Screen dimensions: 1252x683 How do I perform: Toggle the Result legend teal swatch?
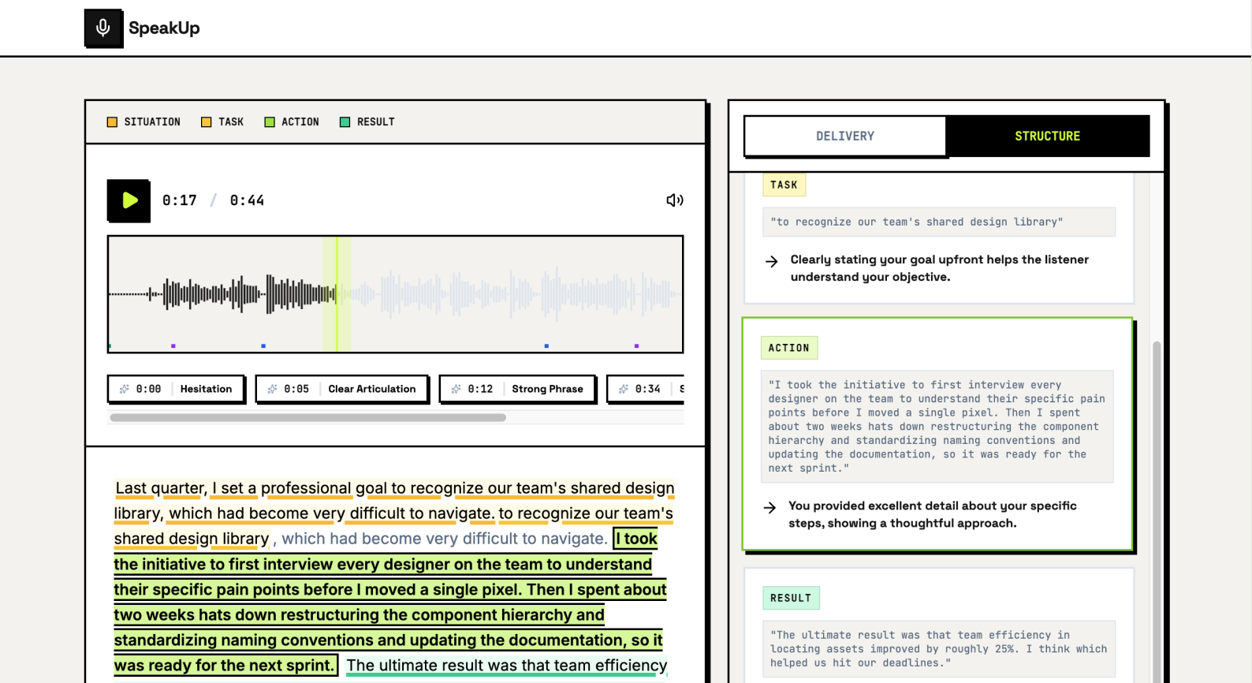(345, 122)
